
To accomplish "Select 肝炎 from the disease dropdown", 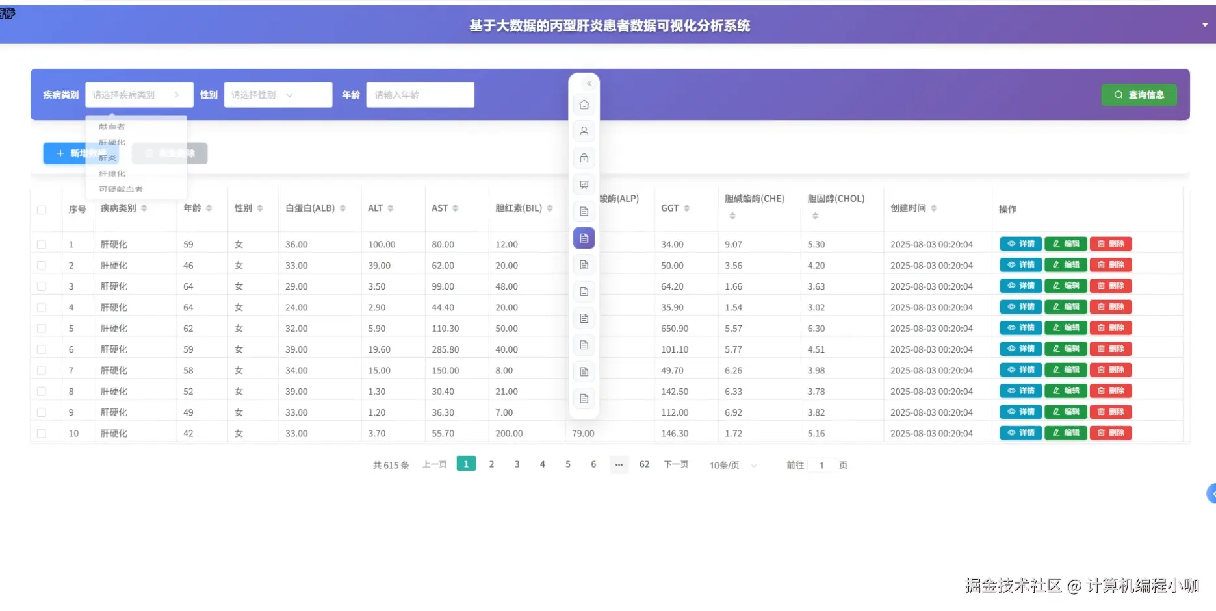I will click(x=136, y=158).
